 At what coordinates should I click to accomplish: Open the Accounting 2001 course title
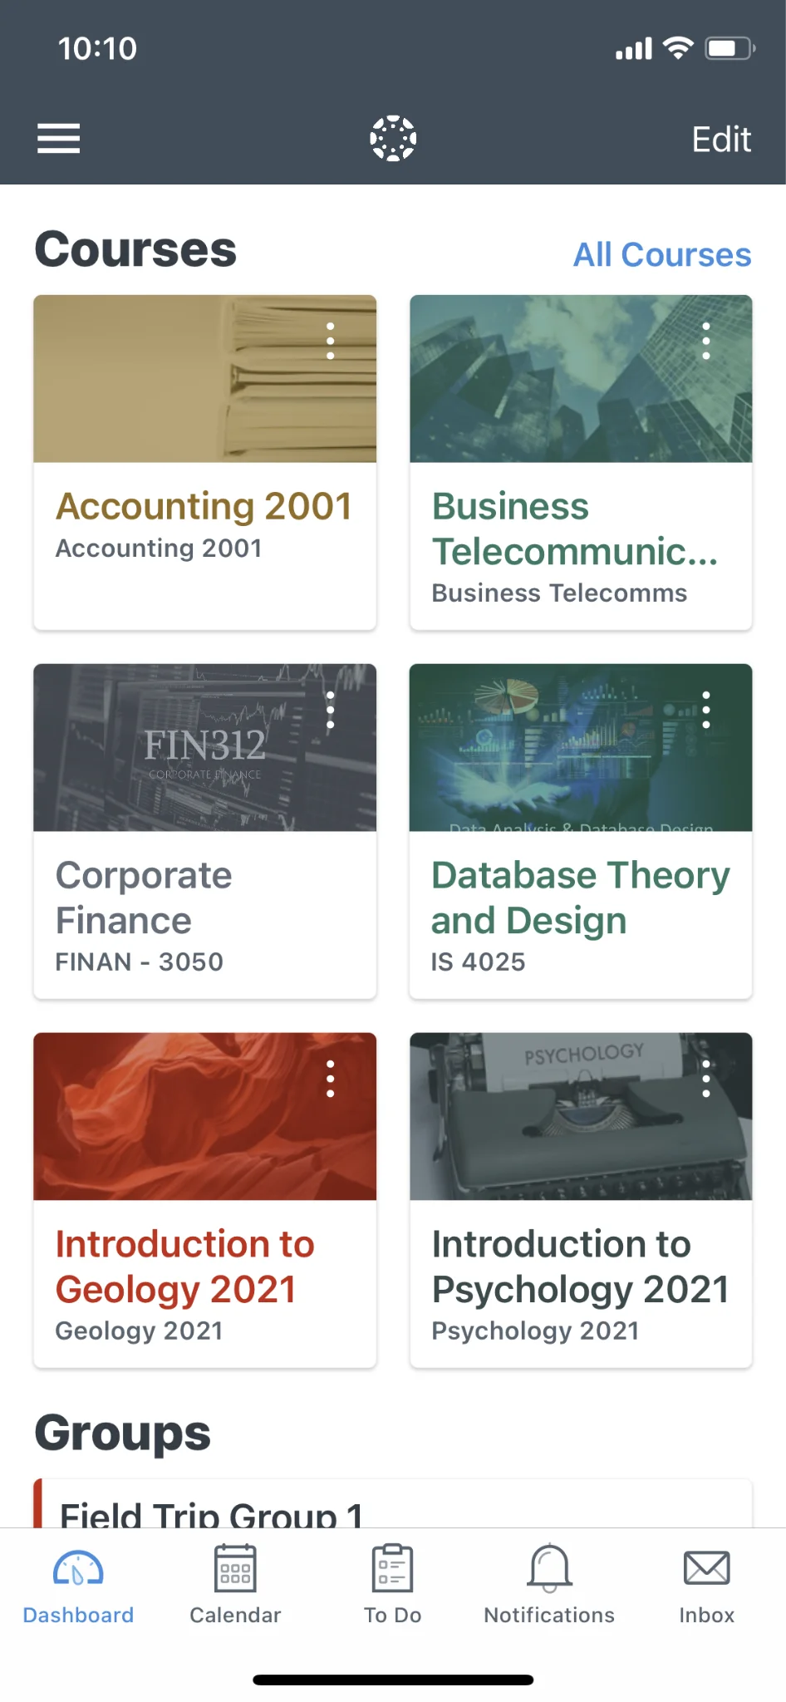pyautogui.click(x=204, y=506)
